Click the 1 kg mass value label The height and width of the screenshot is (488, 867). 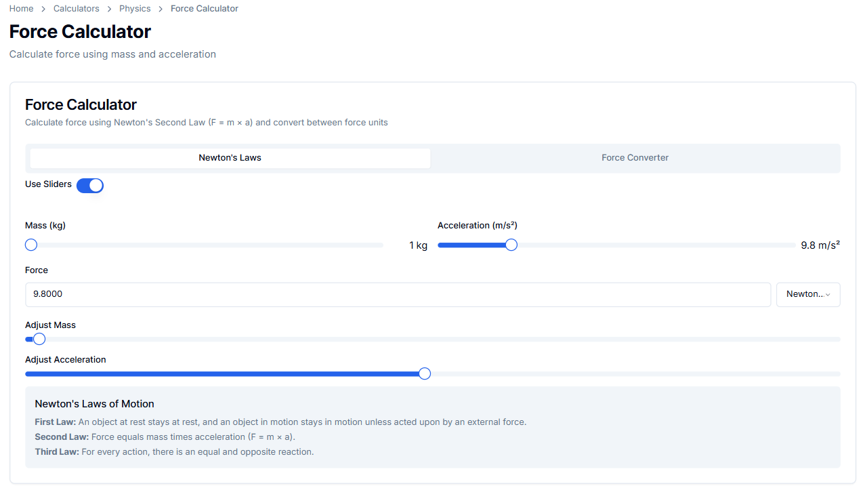[x=418, y=245]
